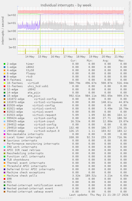This screenshot has height=201, width=132.
Task: Click the pink Local timer interrupts swatch
Action: tap(5, 137)
